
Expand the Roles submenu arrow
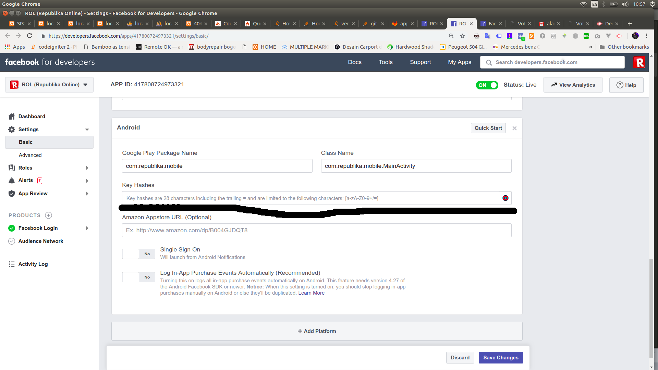point(87,168)
